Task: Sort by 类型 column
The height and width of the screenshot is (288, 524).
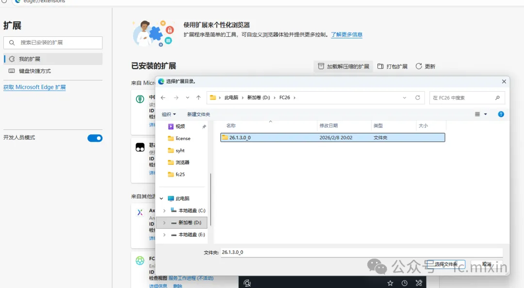Action: pos(378,126)
